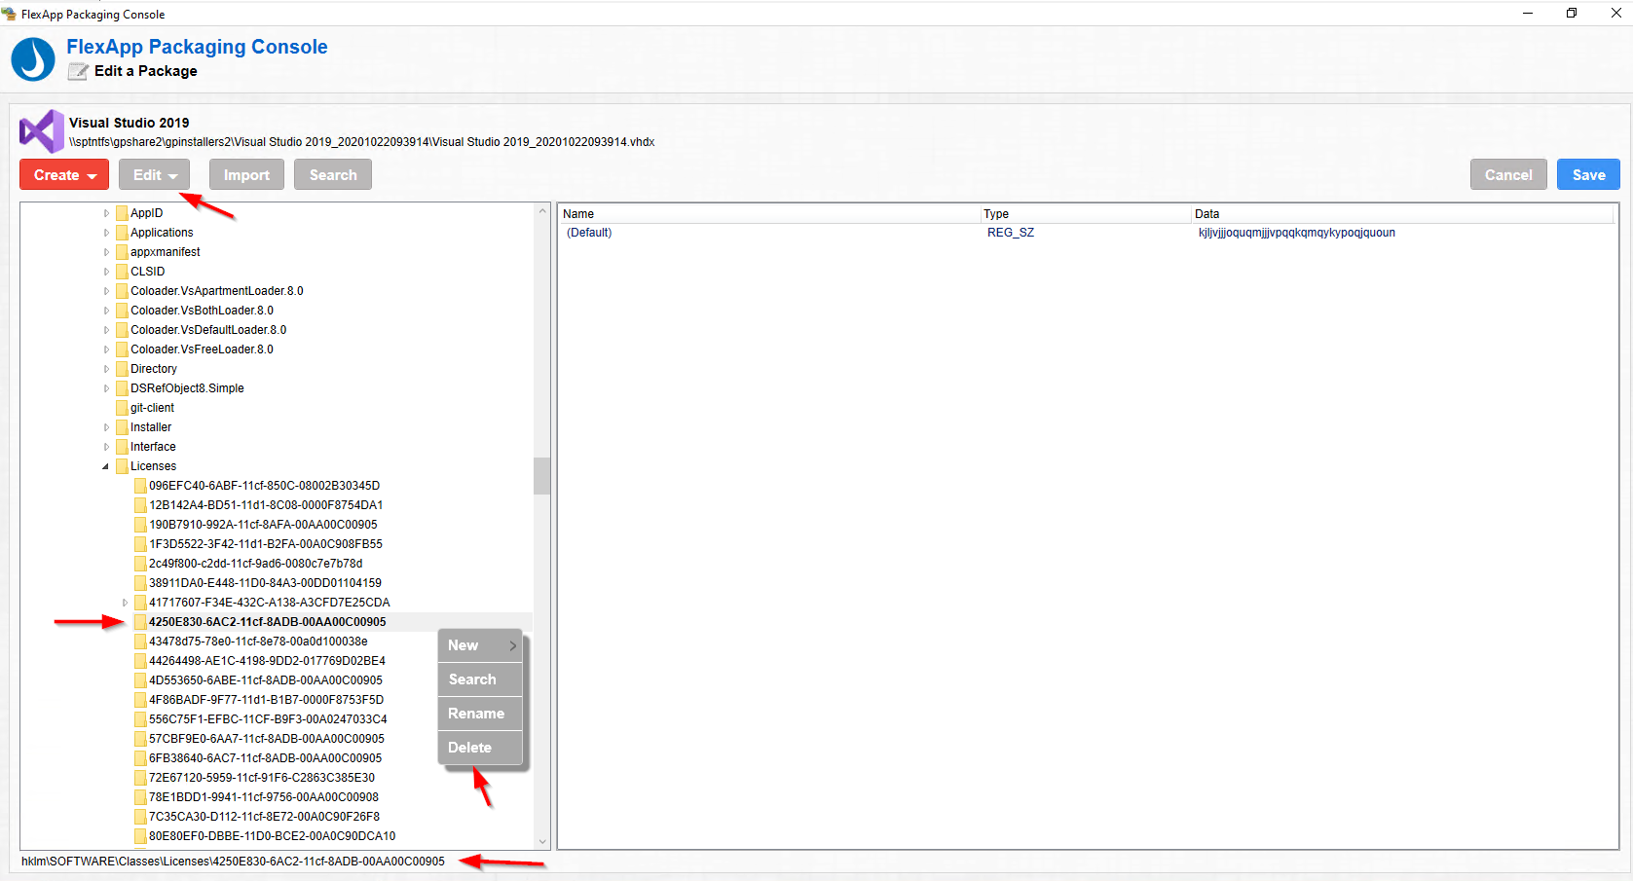Click the Installer folder icon
Image resolution: width=1633 pixels, height=881 pixels.
122,427
